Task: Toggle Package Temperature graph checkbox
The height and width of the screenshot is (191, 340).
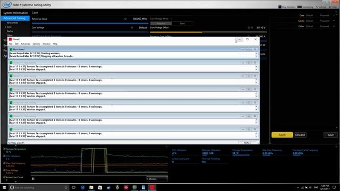Action: 4,149
